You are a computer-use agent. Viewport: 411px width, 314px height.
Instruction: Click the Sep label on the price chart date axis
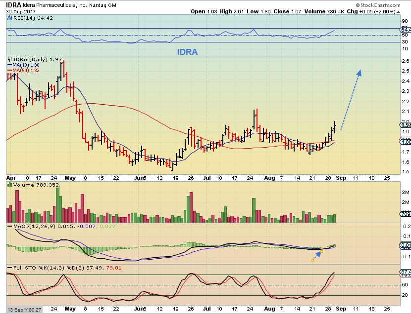(341, 178)
